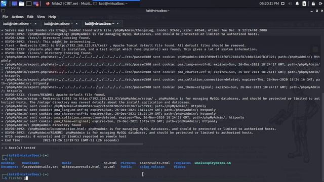Image resolution: width=324 pixels, height=182 pixels.
Task: Open the View menu
Action: (x=41, y=17)
